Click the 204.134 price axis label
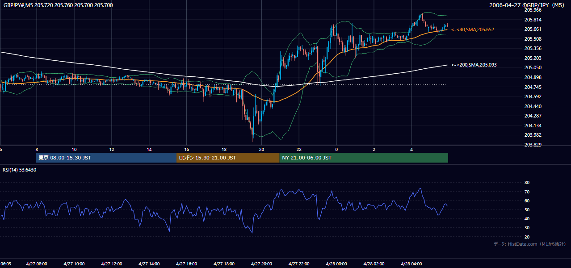The image size is (571, 268). [x=533, y=126]
